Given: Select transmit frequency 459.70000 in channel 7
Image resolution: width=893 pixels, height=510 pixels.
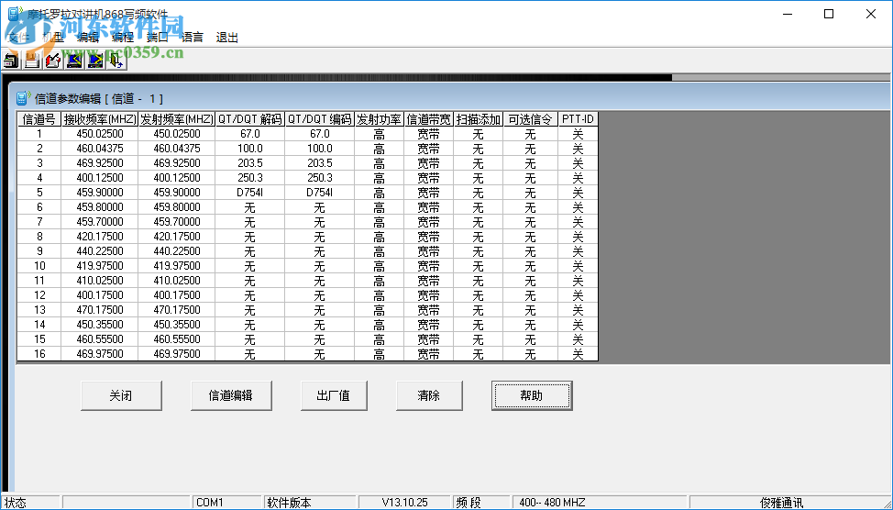Looking at the screenshot, I should click(x=177, y=222).
